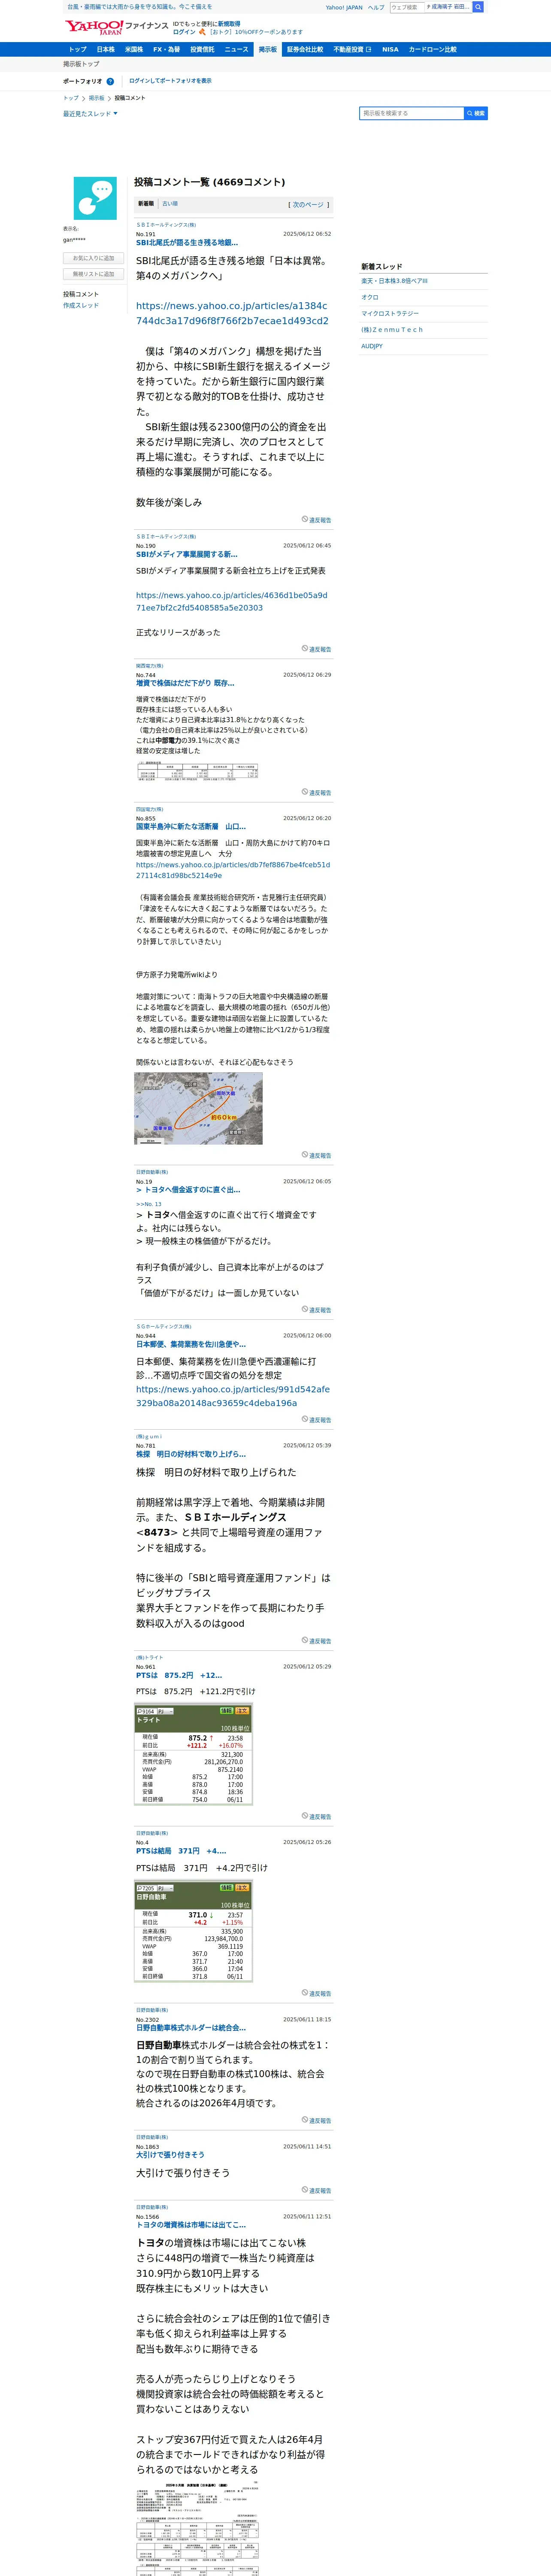Open the capital ratio table thumbnail in No.744

pyautogui.click(x=198, y=770)
